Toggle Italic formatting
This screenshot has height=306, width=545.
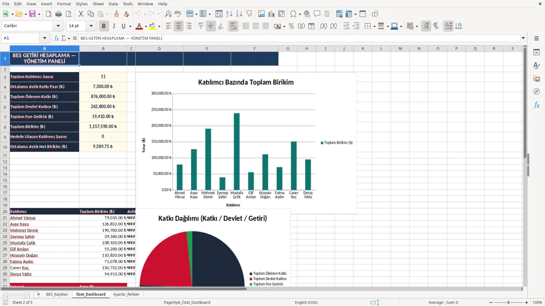(x=114, y=26)
